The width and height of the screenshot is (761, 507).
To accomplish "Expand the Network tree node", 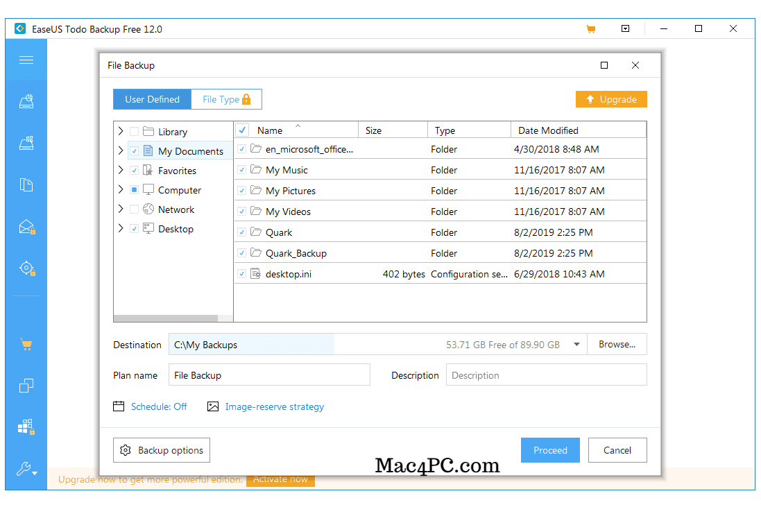I will pos(121,209).
